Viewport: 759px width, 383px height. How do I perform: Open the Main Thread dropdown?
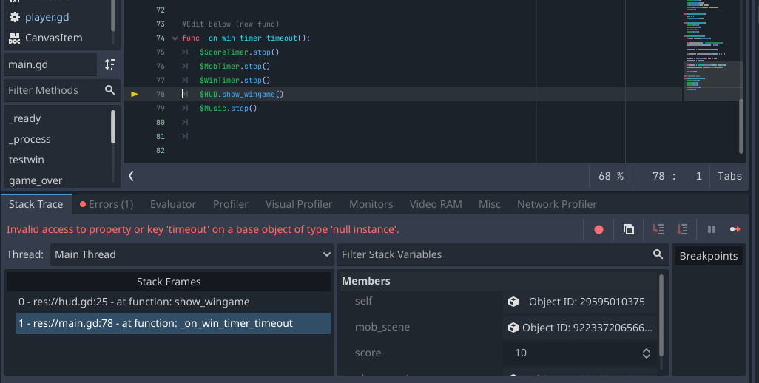coord(192,254)
